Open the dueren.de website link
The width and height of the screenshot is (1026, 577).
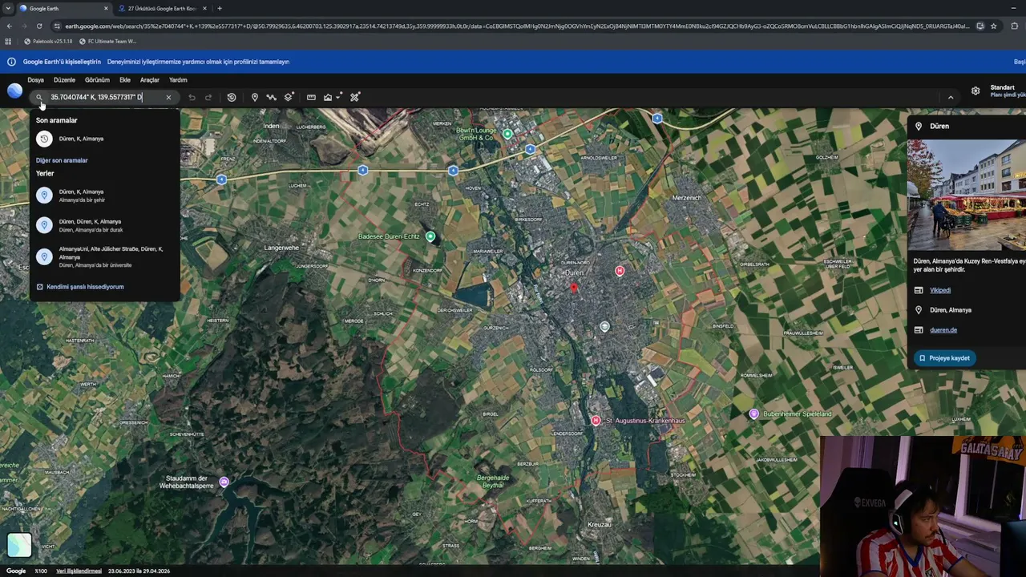pyautogui.click(x=943, y=330)
